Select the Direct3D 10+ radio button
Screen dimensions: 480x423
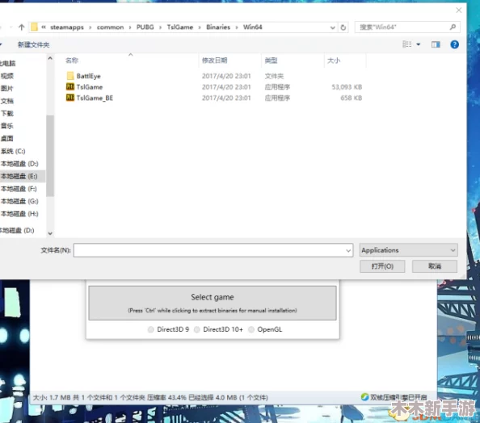(197, 329)
